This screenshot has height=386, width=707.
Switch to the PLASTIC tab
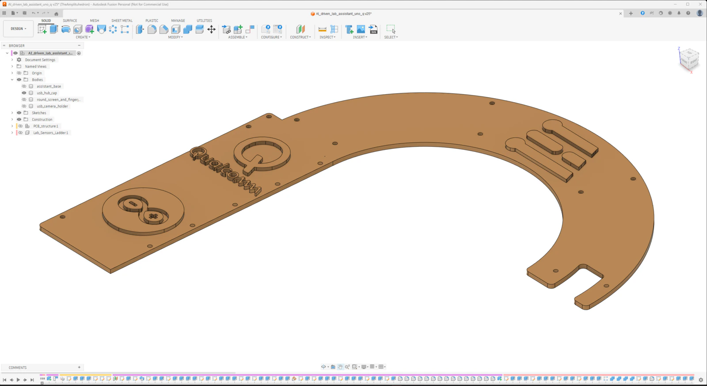(x=152, y=21)
